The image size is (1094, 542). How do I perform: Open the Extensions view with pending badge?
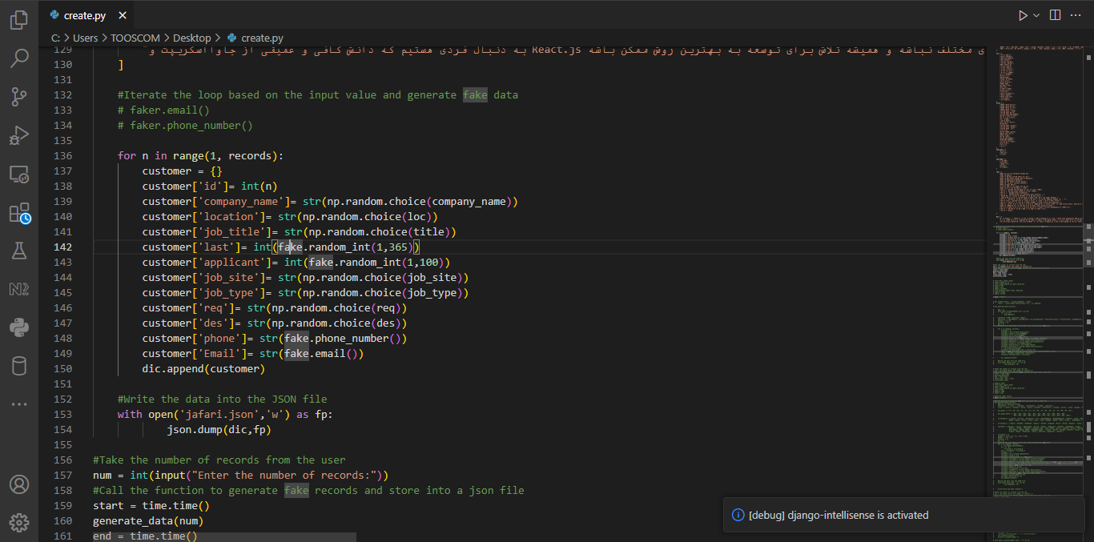point(18,212)
